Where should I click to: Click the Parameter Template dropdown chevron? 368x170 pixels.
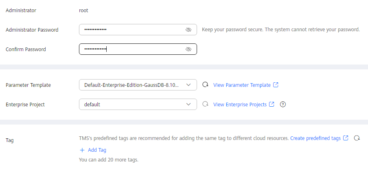(x=188, y=85)
